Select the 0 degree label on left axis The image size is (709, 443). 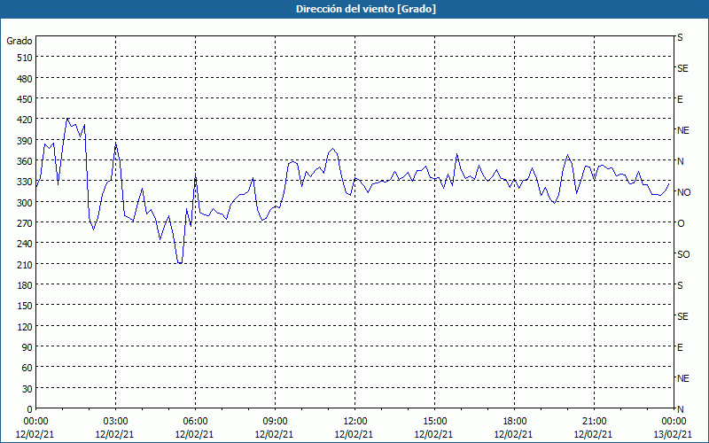30,409
